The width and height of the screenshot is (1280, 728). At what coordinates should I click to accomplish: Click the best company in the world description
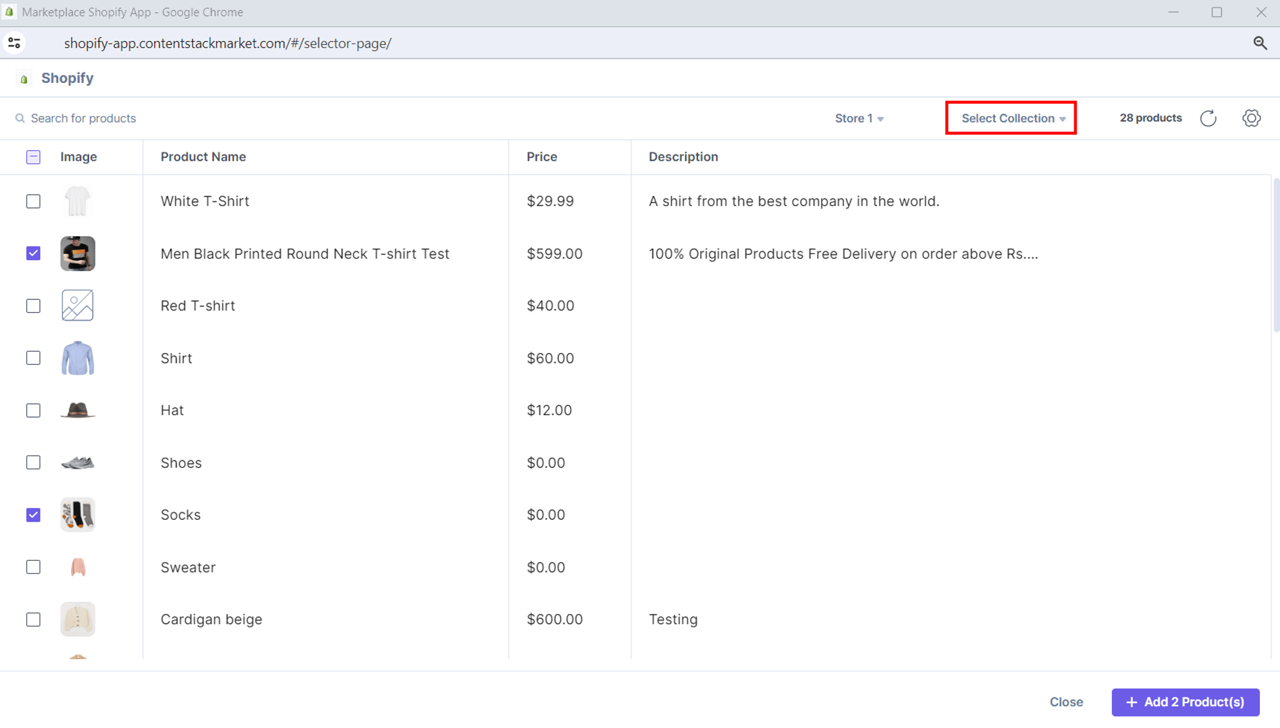[794, 201]
